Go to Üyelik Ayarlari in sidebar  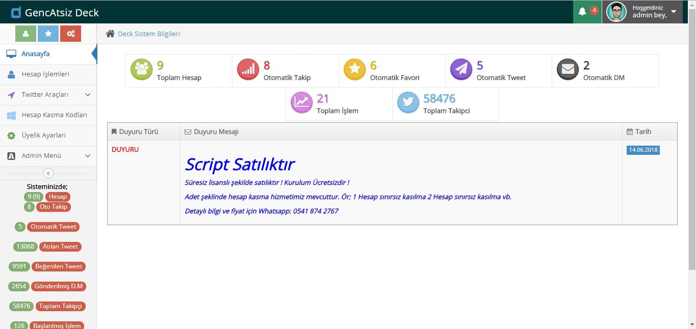coord(43,135)
